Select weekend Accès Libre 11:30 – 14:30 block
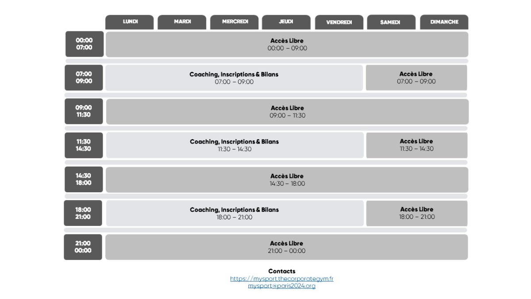This screenshot has width=531, height=299. [416, 145]
